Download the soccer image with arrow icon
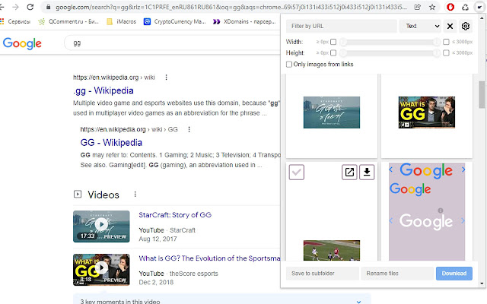 coord(367,173)
